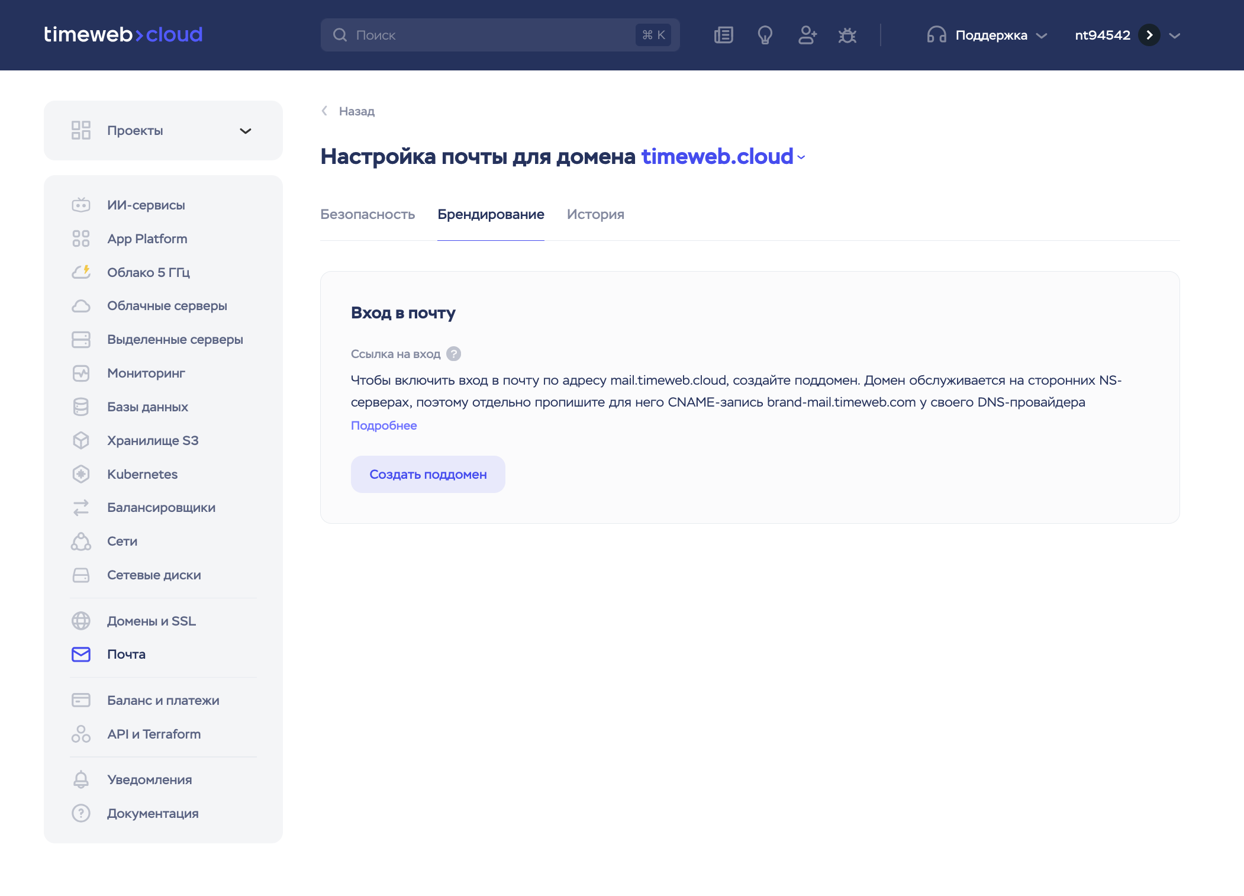
Task: Click the mail envelope icon
Action: [x=81, y=654]
